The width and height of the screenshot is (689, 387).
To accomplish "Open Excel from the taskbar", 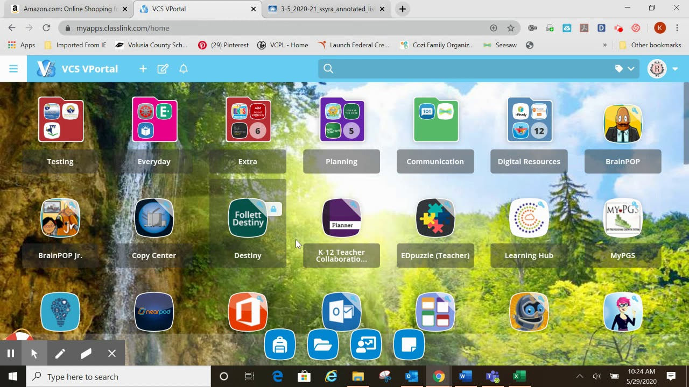I will coord(519,376).
